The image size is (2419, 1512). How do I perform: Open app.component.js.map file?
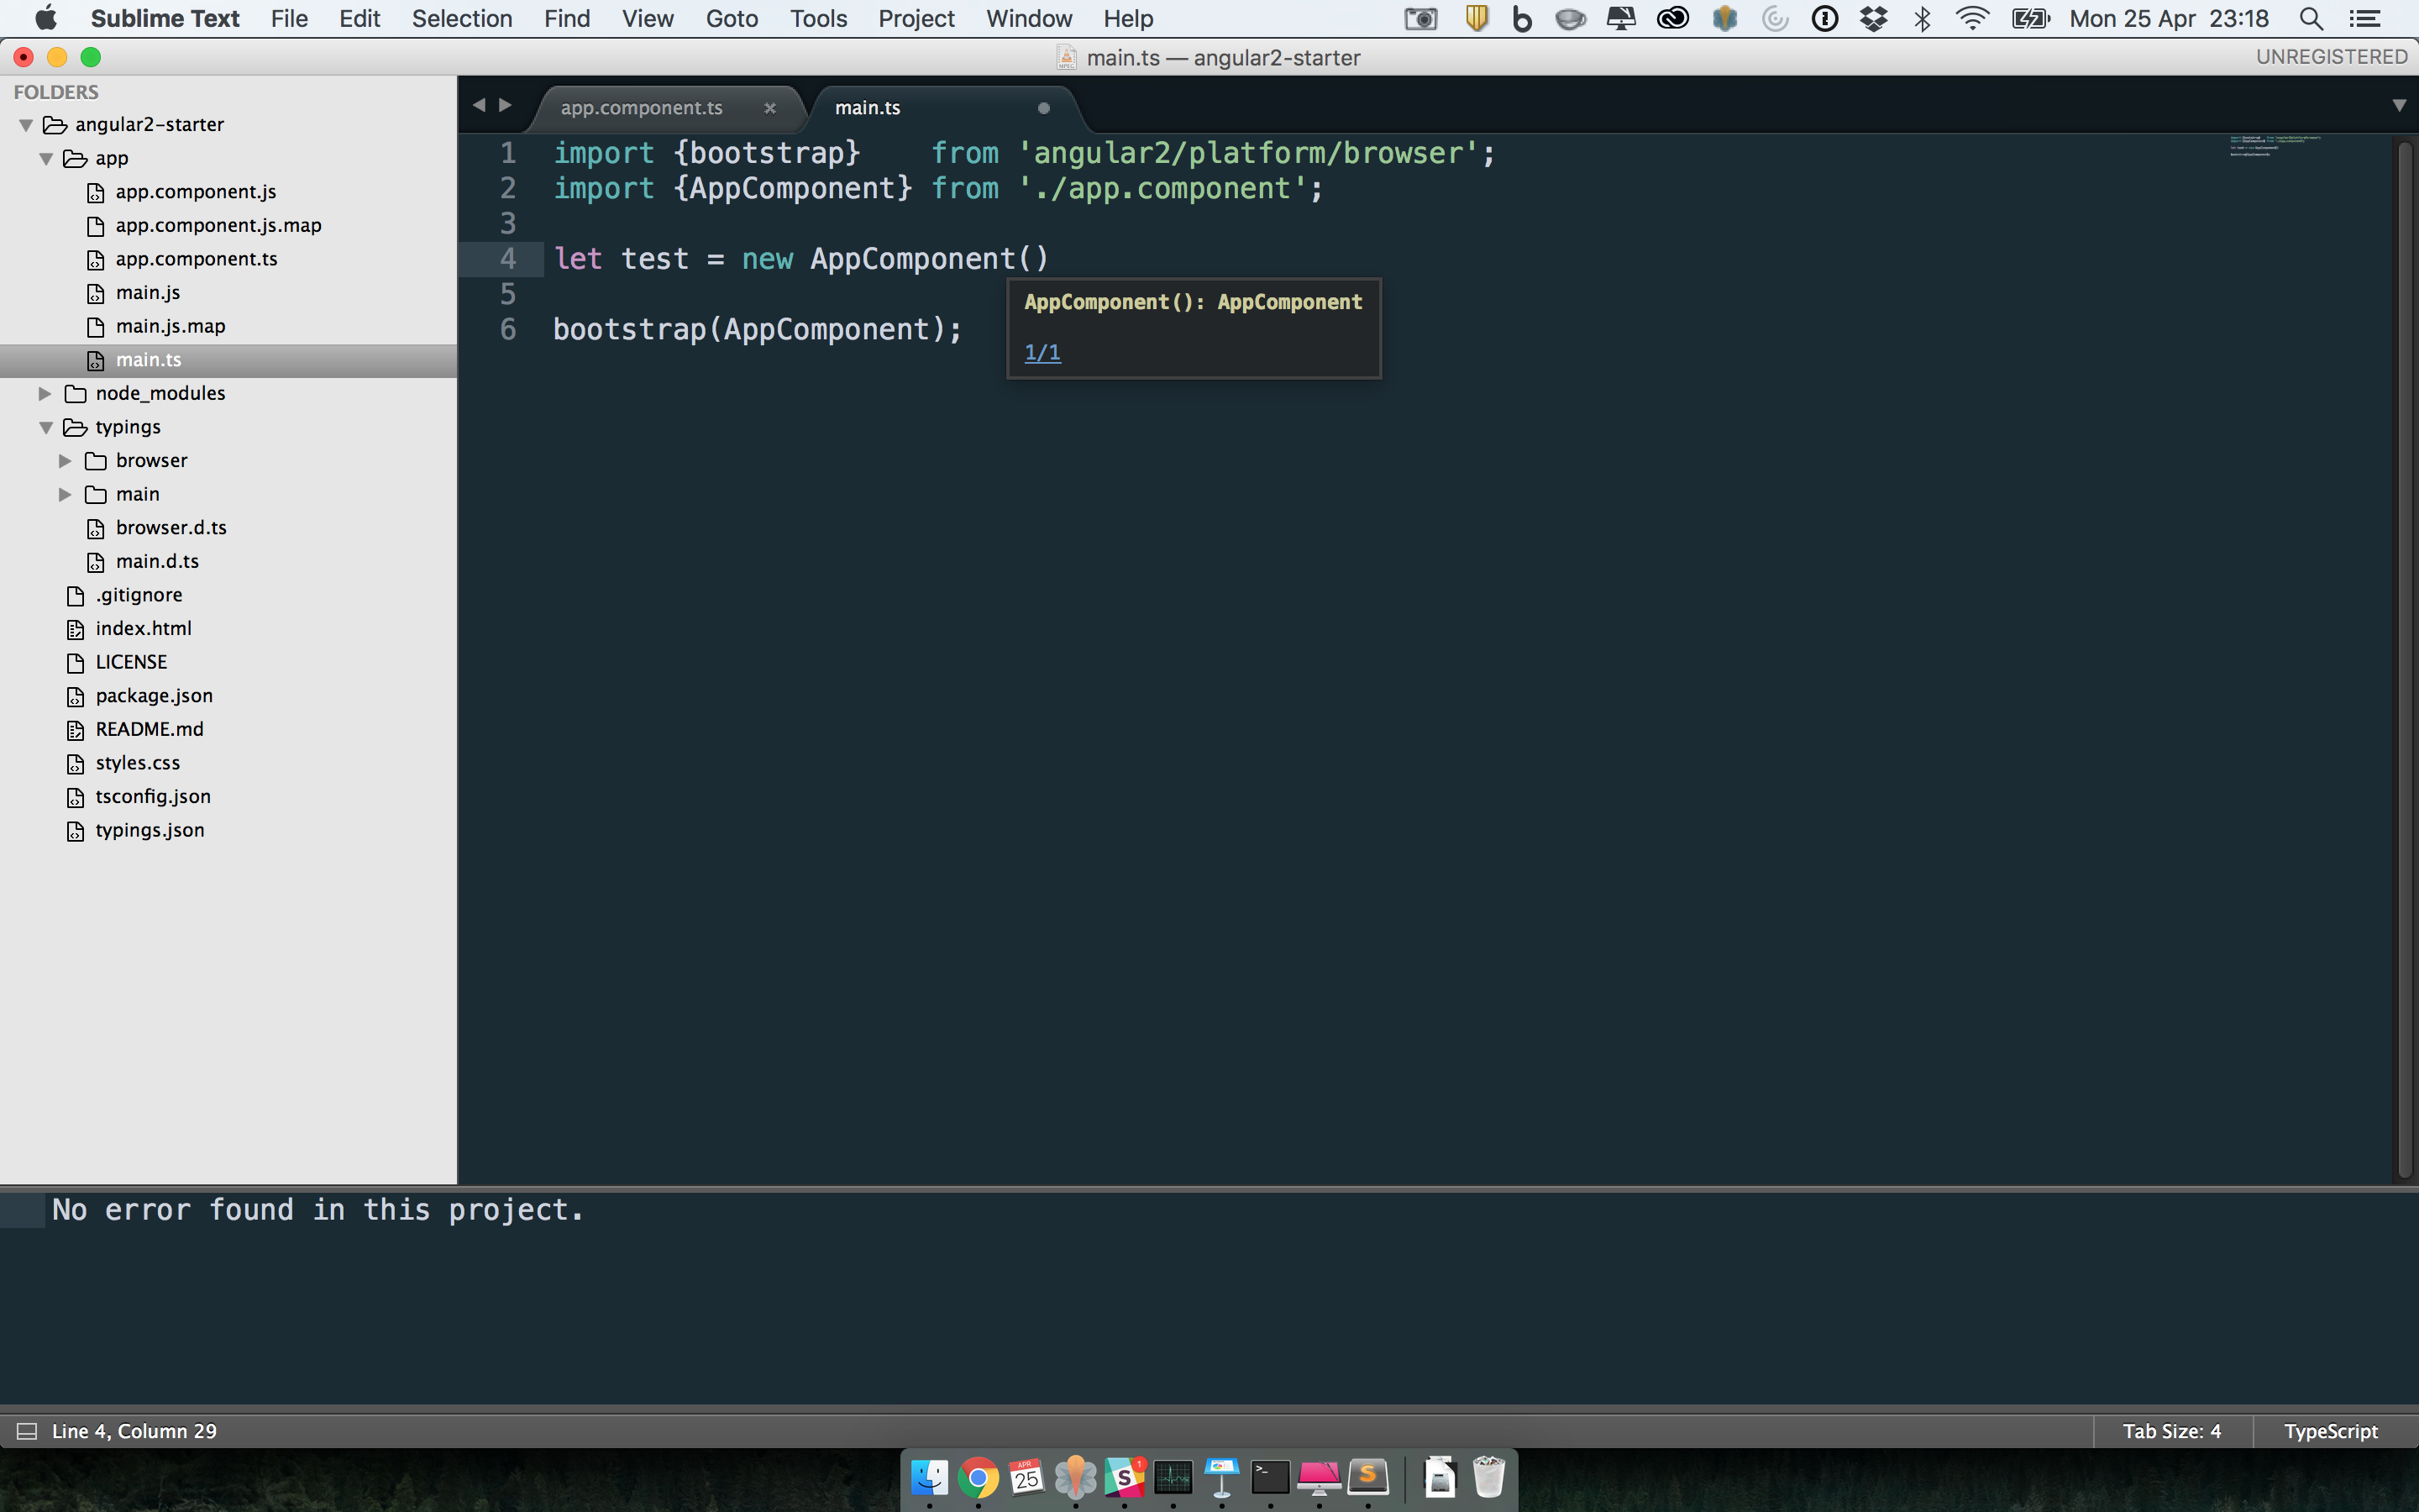[218, 225]
